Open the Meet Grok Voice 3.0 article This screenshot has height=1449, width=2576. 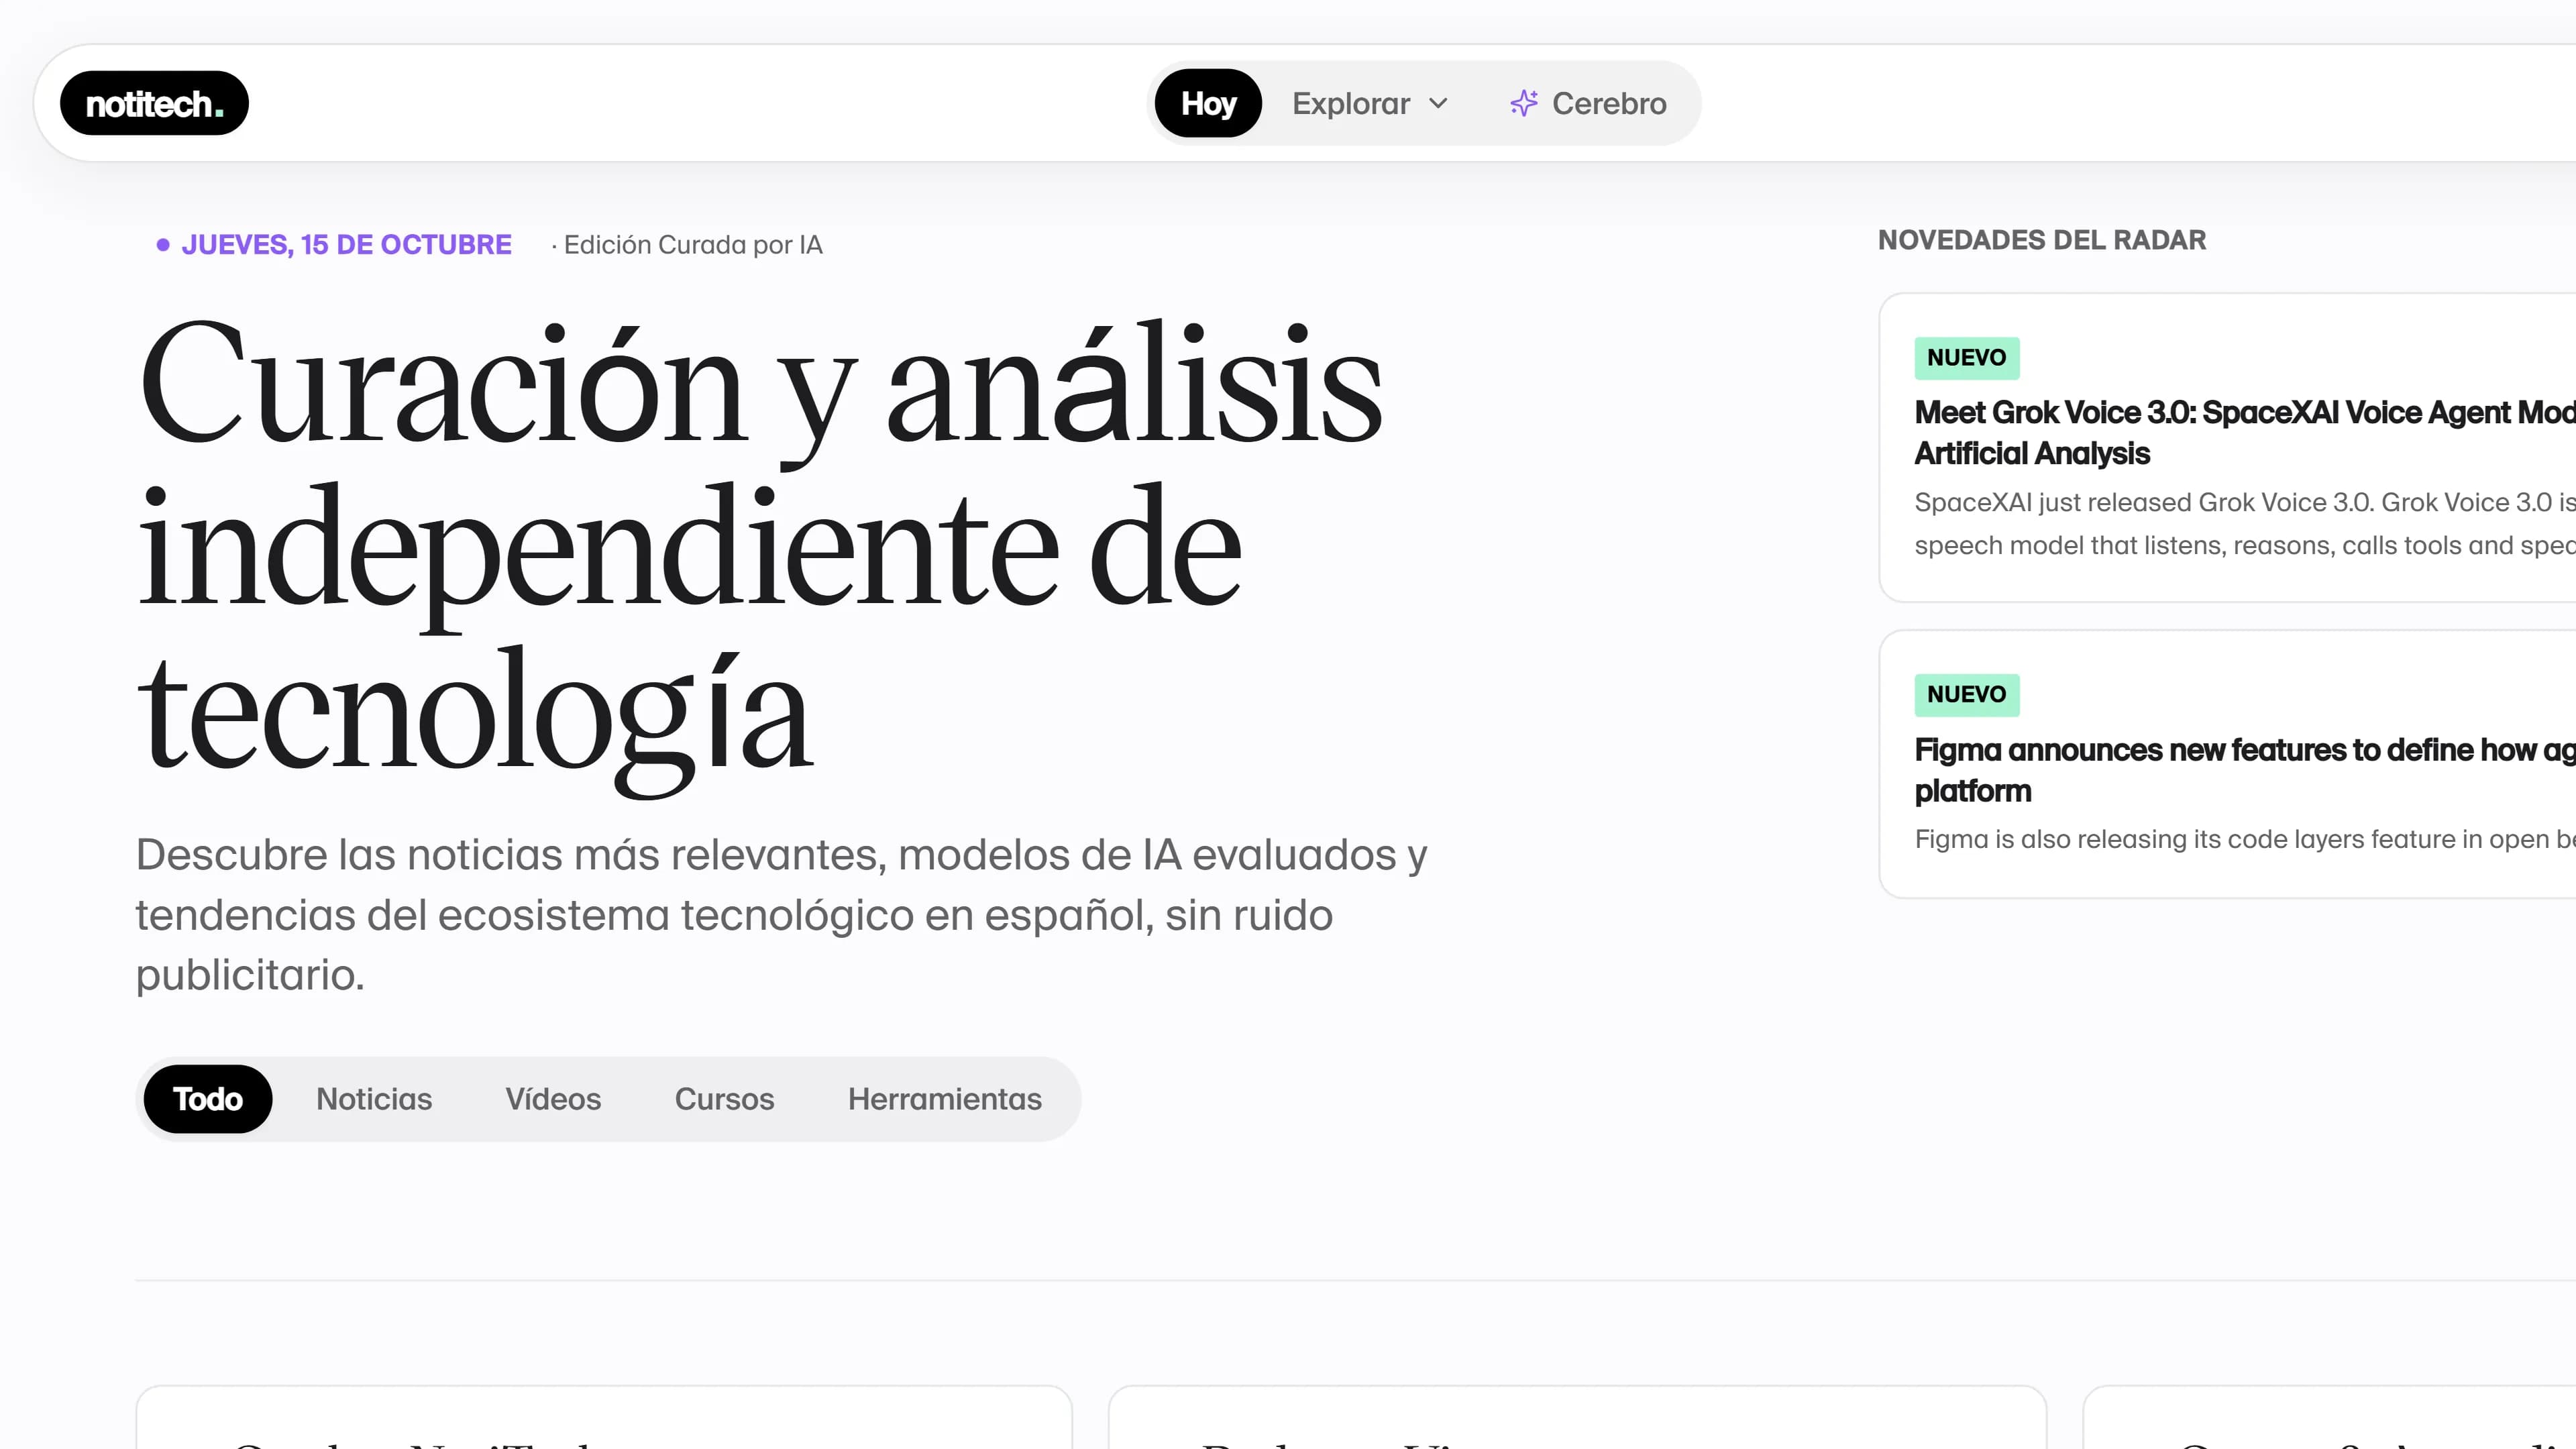point(2245,433)
